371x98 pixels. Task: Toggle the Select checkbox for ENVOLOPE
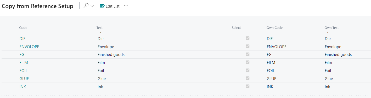(248, 46)
